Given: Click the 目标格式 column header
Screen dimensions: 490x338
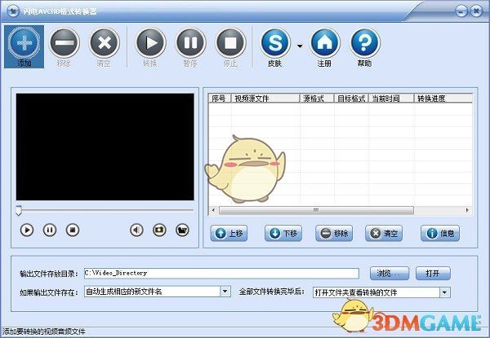Looking at the screenshot, I should 351,99.
